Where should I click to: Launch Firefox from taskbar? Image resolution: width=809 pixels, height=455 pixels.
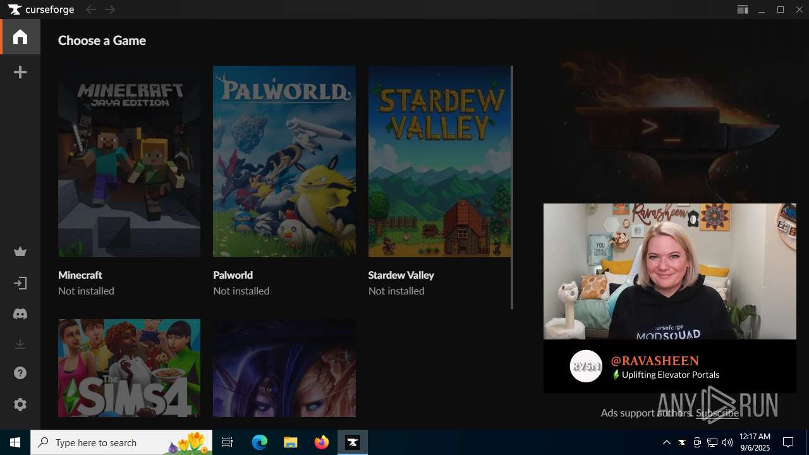tap(322, 442)
